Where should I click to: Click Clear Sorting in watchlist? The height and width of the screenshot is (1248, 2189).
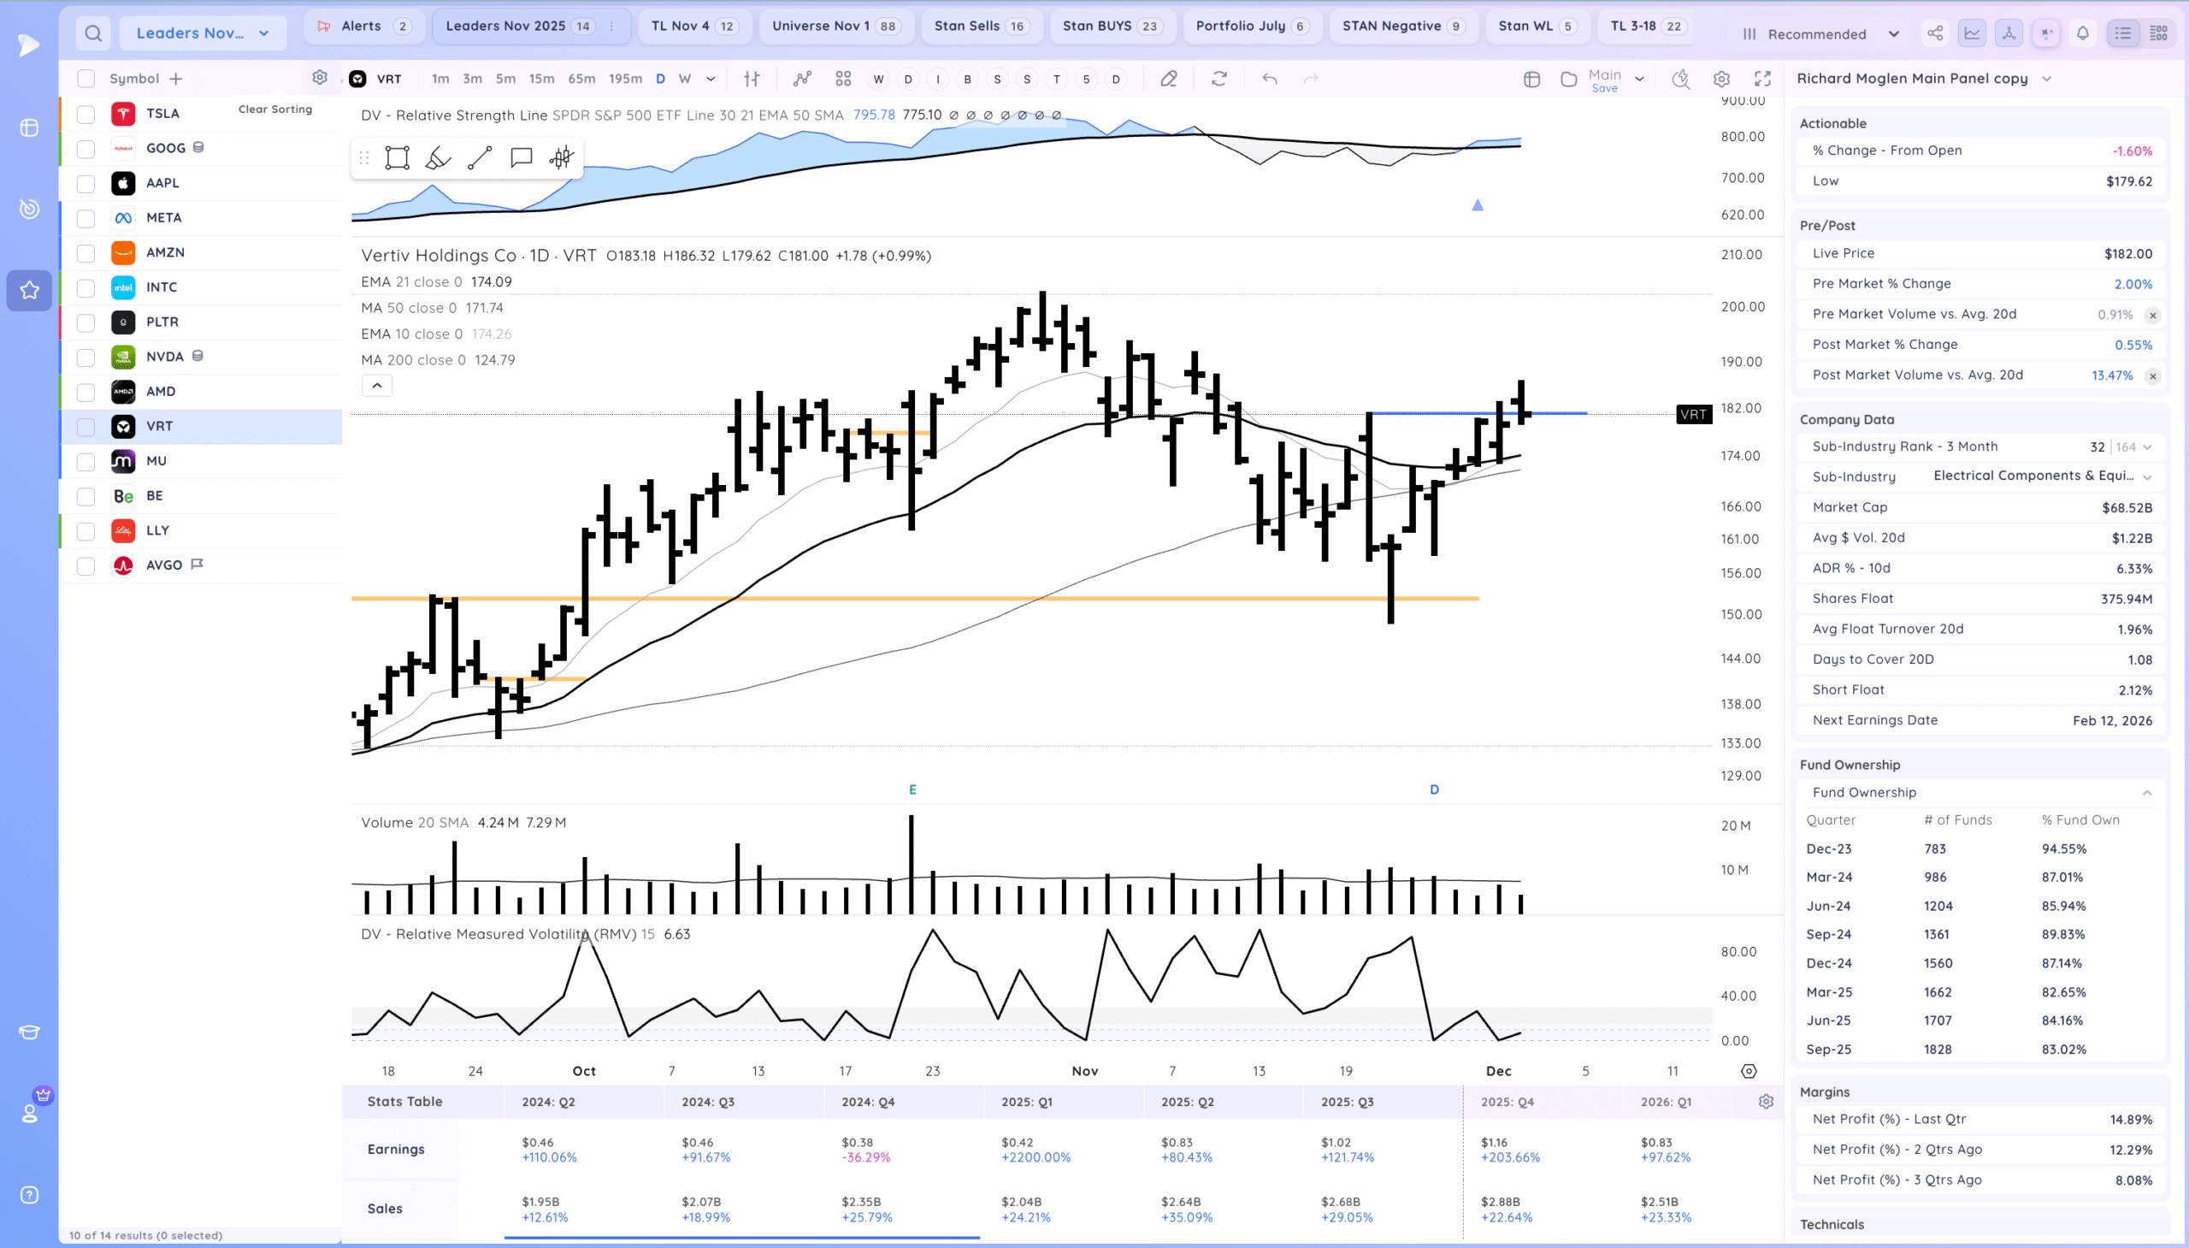[x=275, y=109]
